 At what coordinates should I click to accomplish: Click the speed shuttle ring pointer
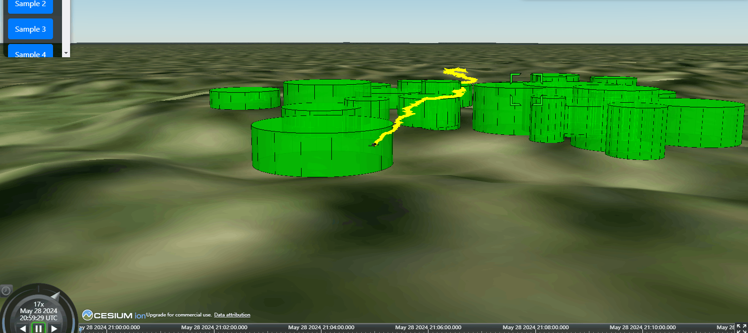[x=55, y=297]
